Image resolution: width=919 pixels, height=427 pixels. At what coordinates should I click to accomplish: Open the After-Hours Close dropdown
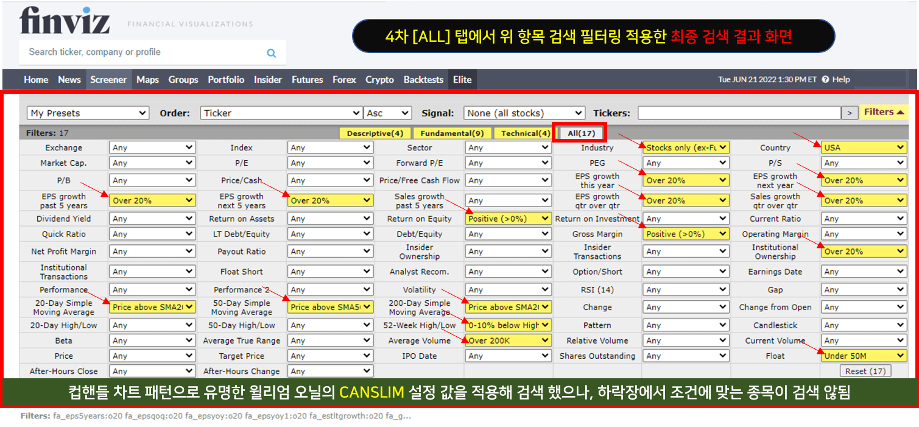pos(152,371)
